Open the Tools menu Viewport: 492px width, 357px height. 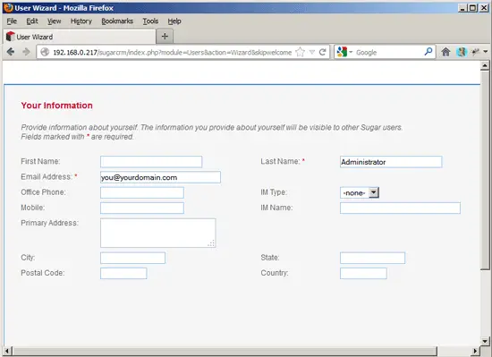click(x=150, y=21)
